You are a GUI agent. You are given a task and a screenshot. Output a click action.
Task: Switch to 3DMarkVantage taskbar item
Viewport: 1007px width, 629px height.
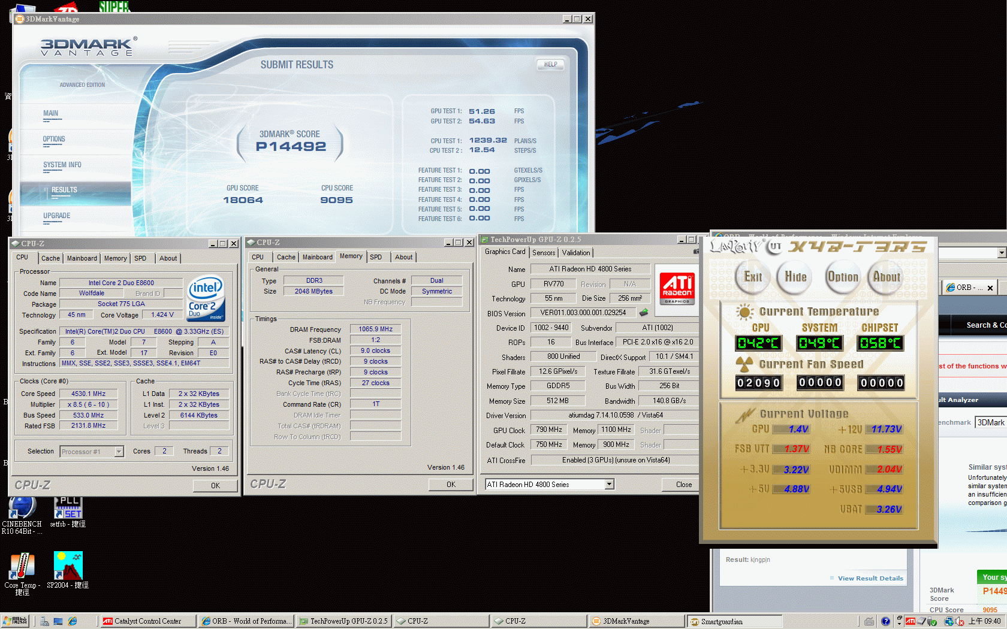click(637, 621)
